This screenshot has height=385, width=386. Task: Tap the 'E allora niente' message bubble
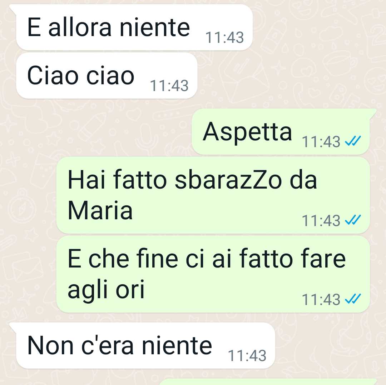[x=134, y=27]
